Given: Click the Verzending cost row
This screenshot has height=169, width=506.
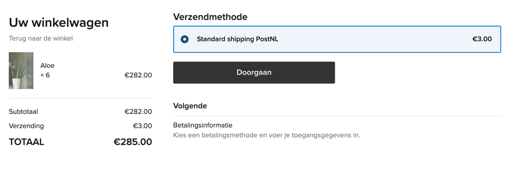Looking at the screenshot, I should [x=26, y=126].
